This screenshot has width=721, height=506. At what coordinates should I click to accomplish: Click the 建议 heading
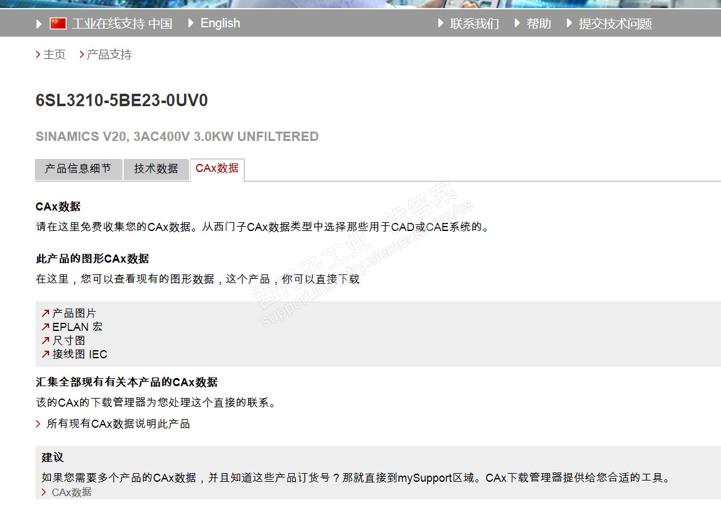[x=52, y=458]
